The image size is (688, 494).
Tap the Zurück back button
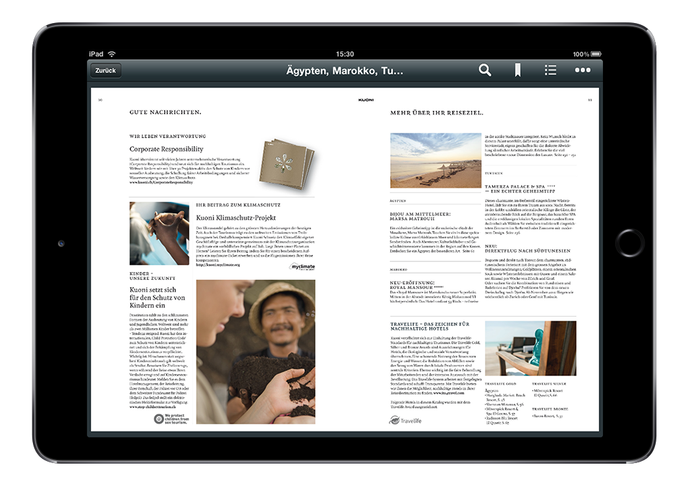tap(105, 70)
